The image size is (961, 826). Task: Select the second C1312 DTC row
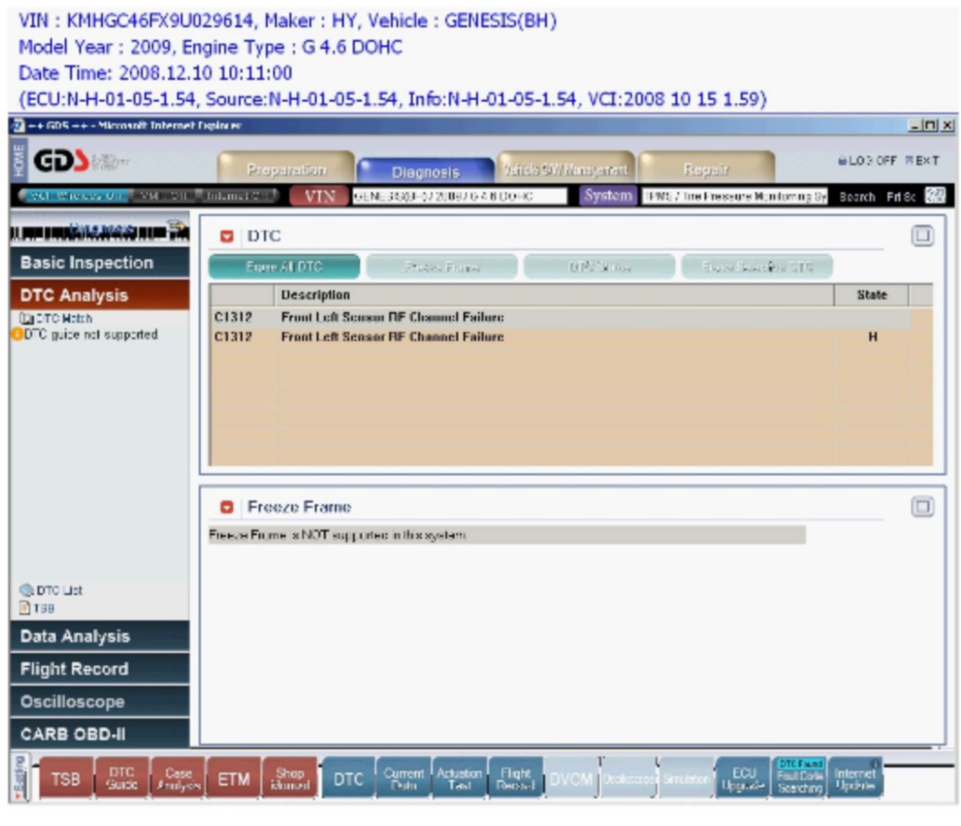click(391, 337)
